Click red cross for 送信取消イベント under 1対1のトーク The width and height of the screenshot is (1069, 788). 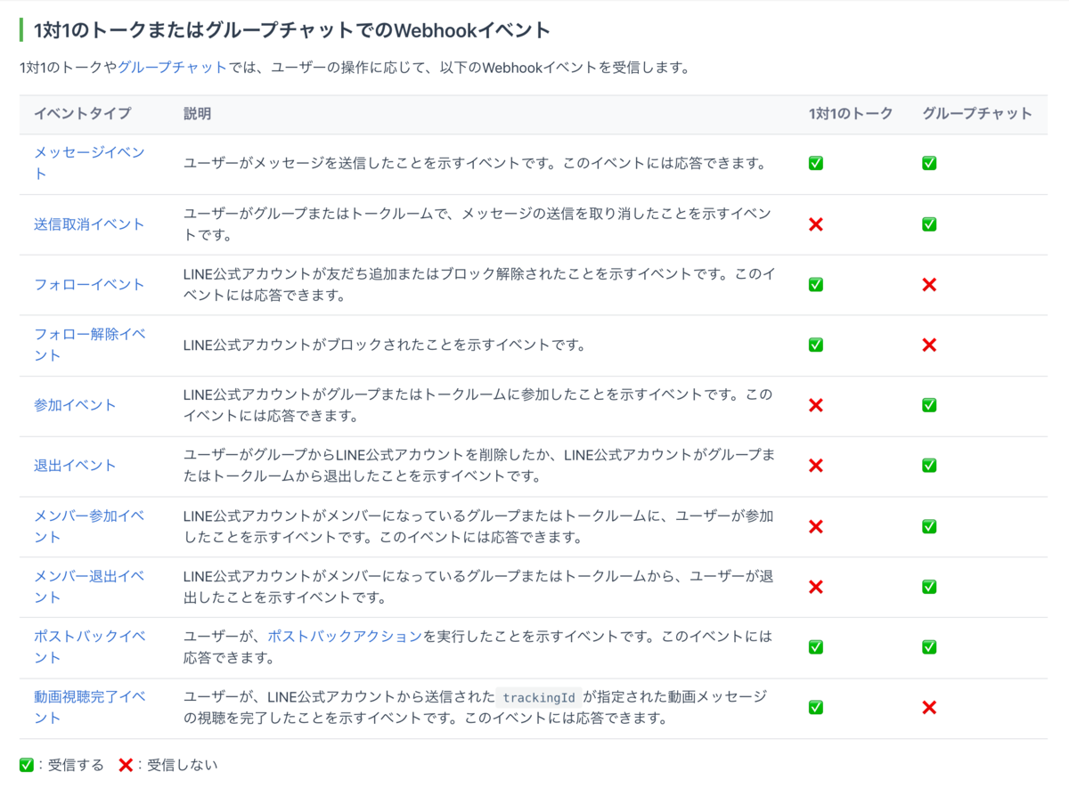[815, 224]
